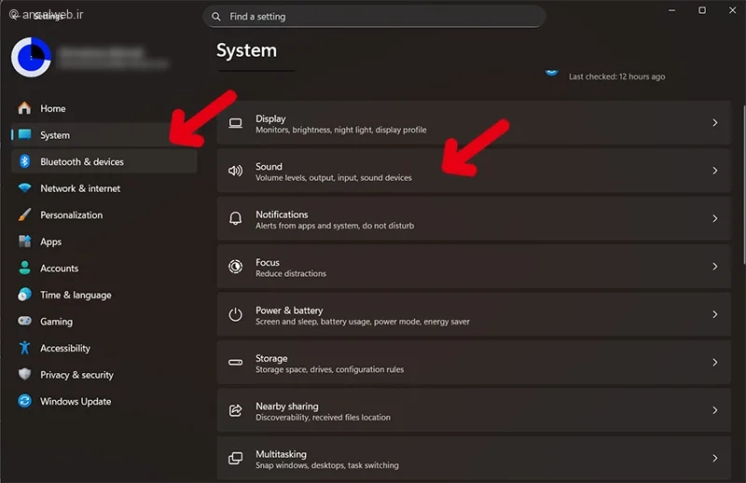Open Nearby sharing settings
The image size is (746, 483).
(x=474, y=410)
